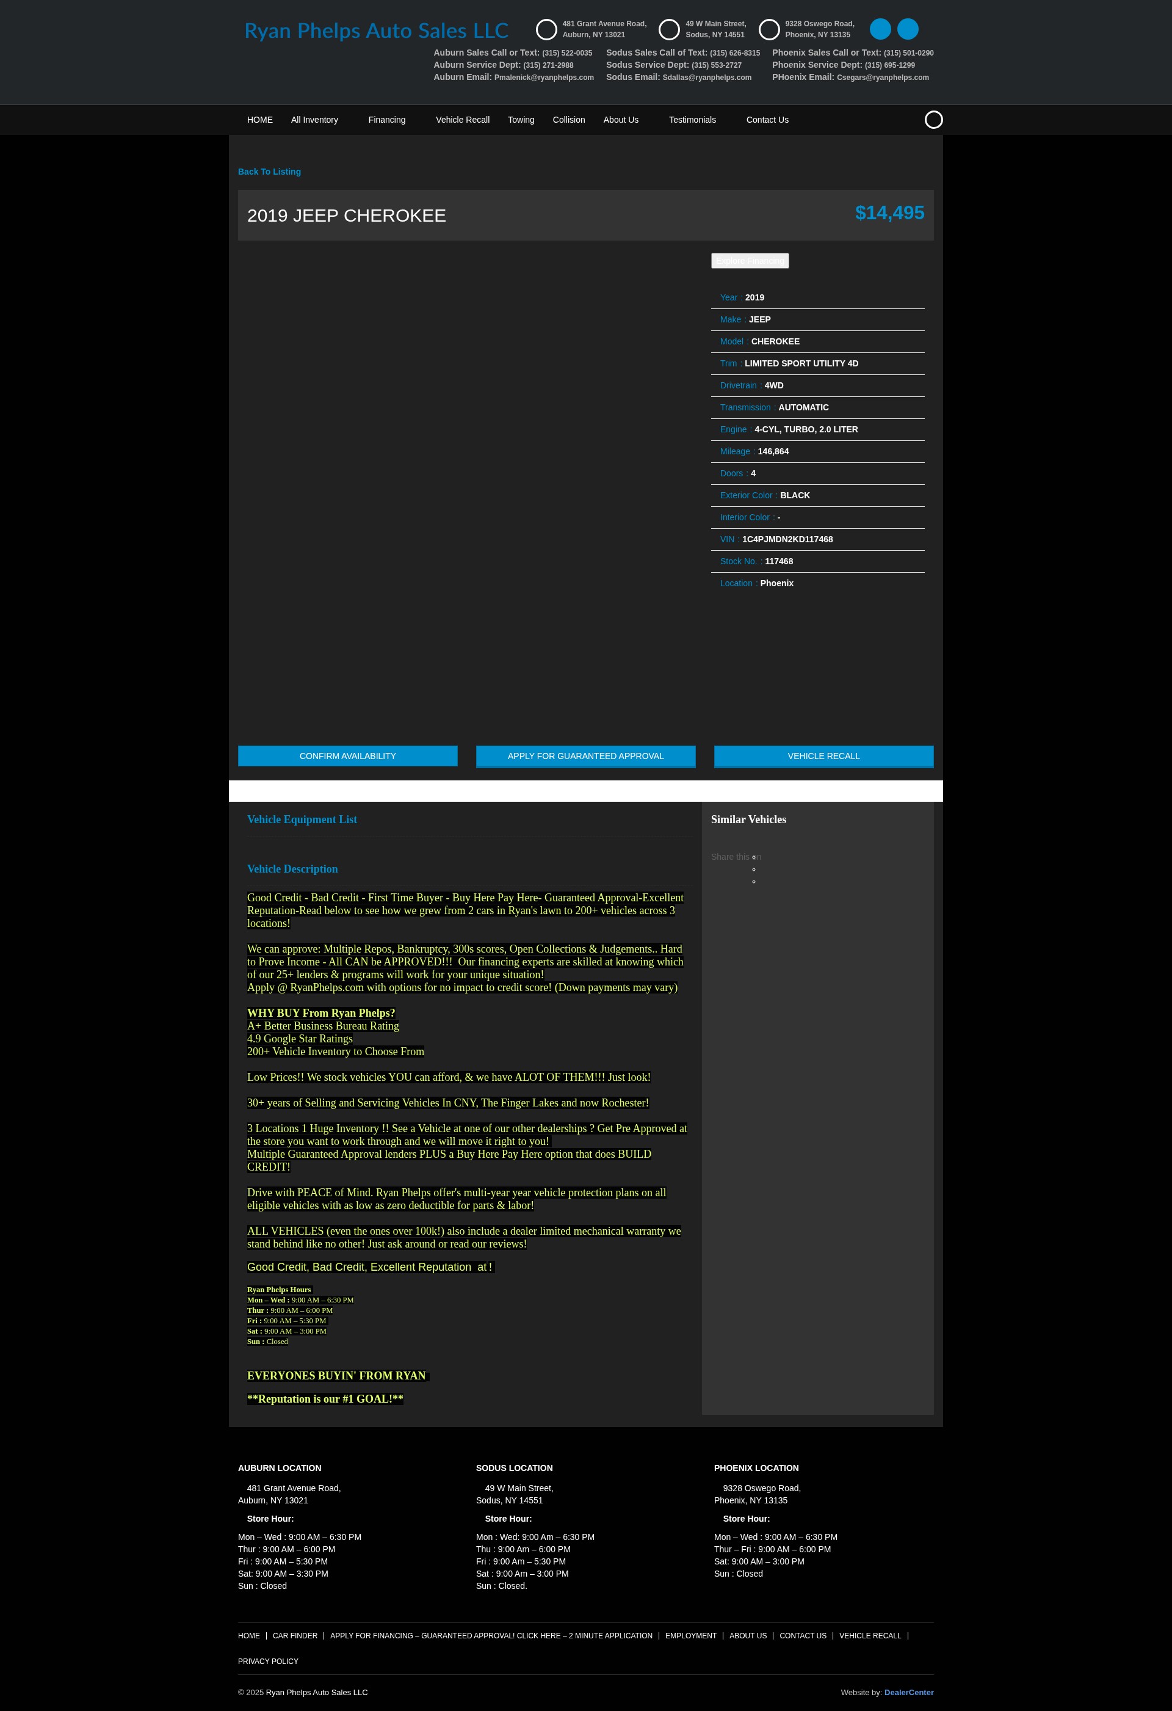This screenshot has width=1172, height=1711.
Task: Click the Sodus sales phone (315) 626-8315
Action: click(x=735, y=53)
